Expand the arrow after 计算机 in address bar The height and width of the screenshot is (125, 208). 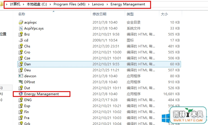click(x=24, y=4)
